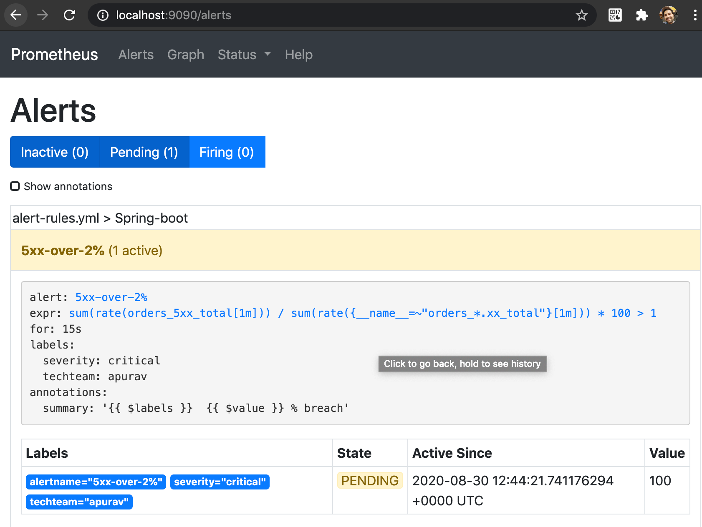
Task: Toggle the Pending (1) filter
Action: 144,152
